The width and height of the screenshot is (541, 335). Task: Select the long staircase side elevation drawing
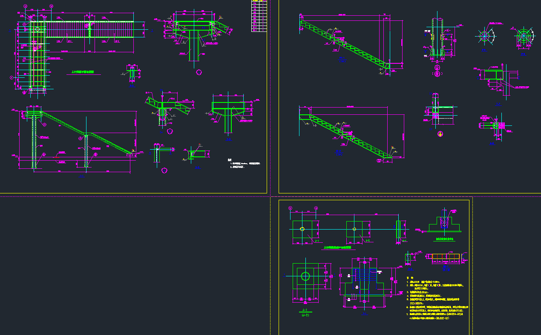79,138
